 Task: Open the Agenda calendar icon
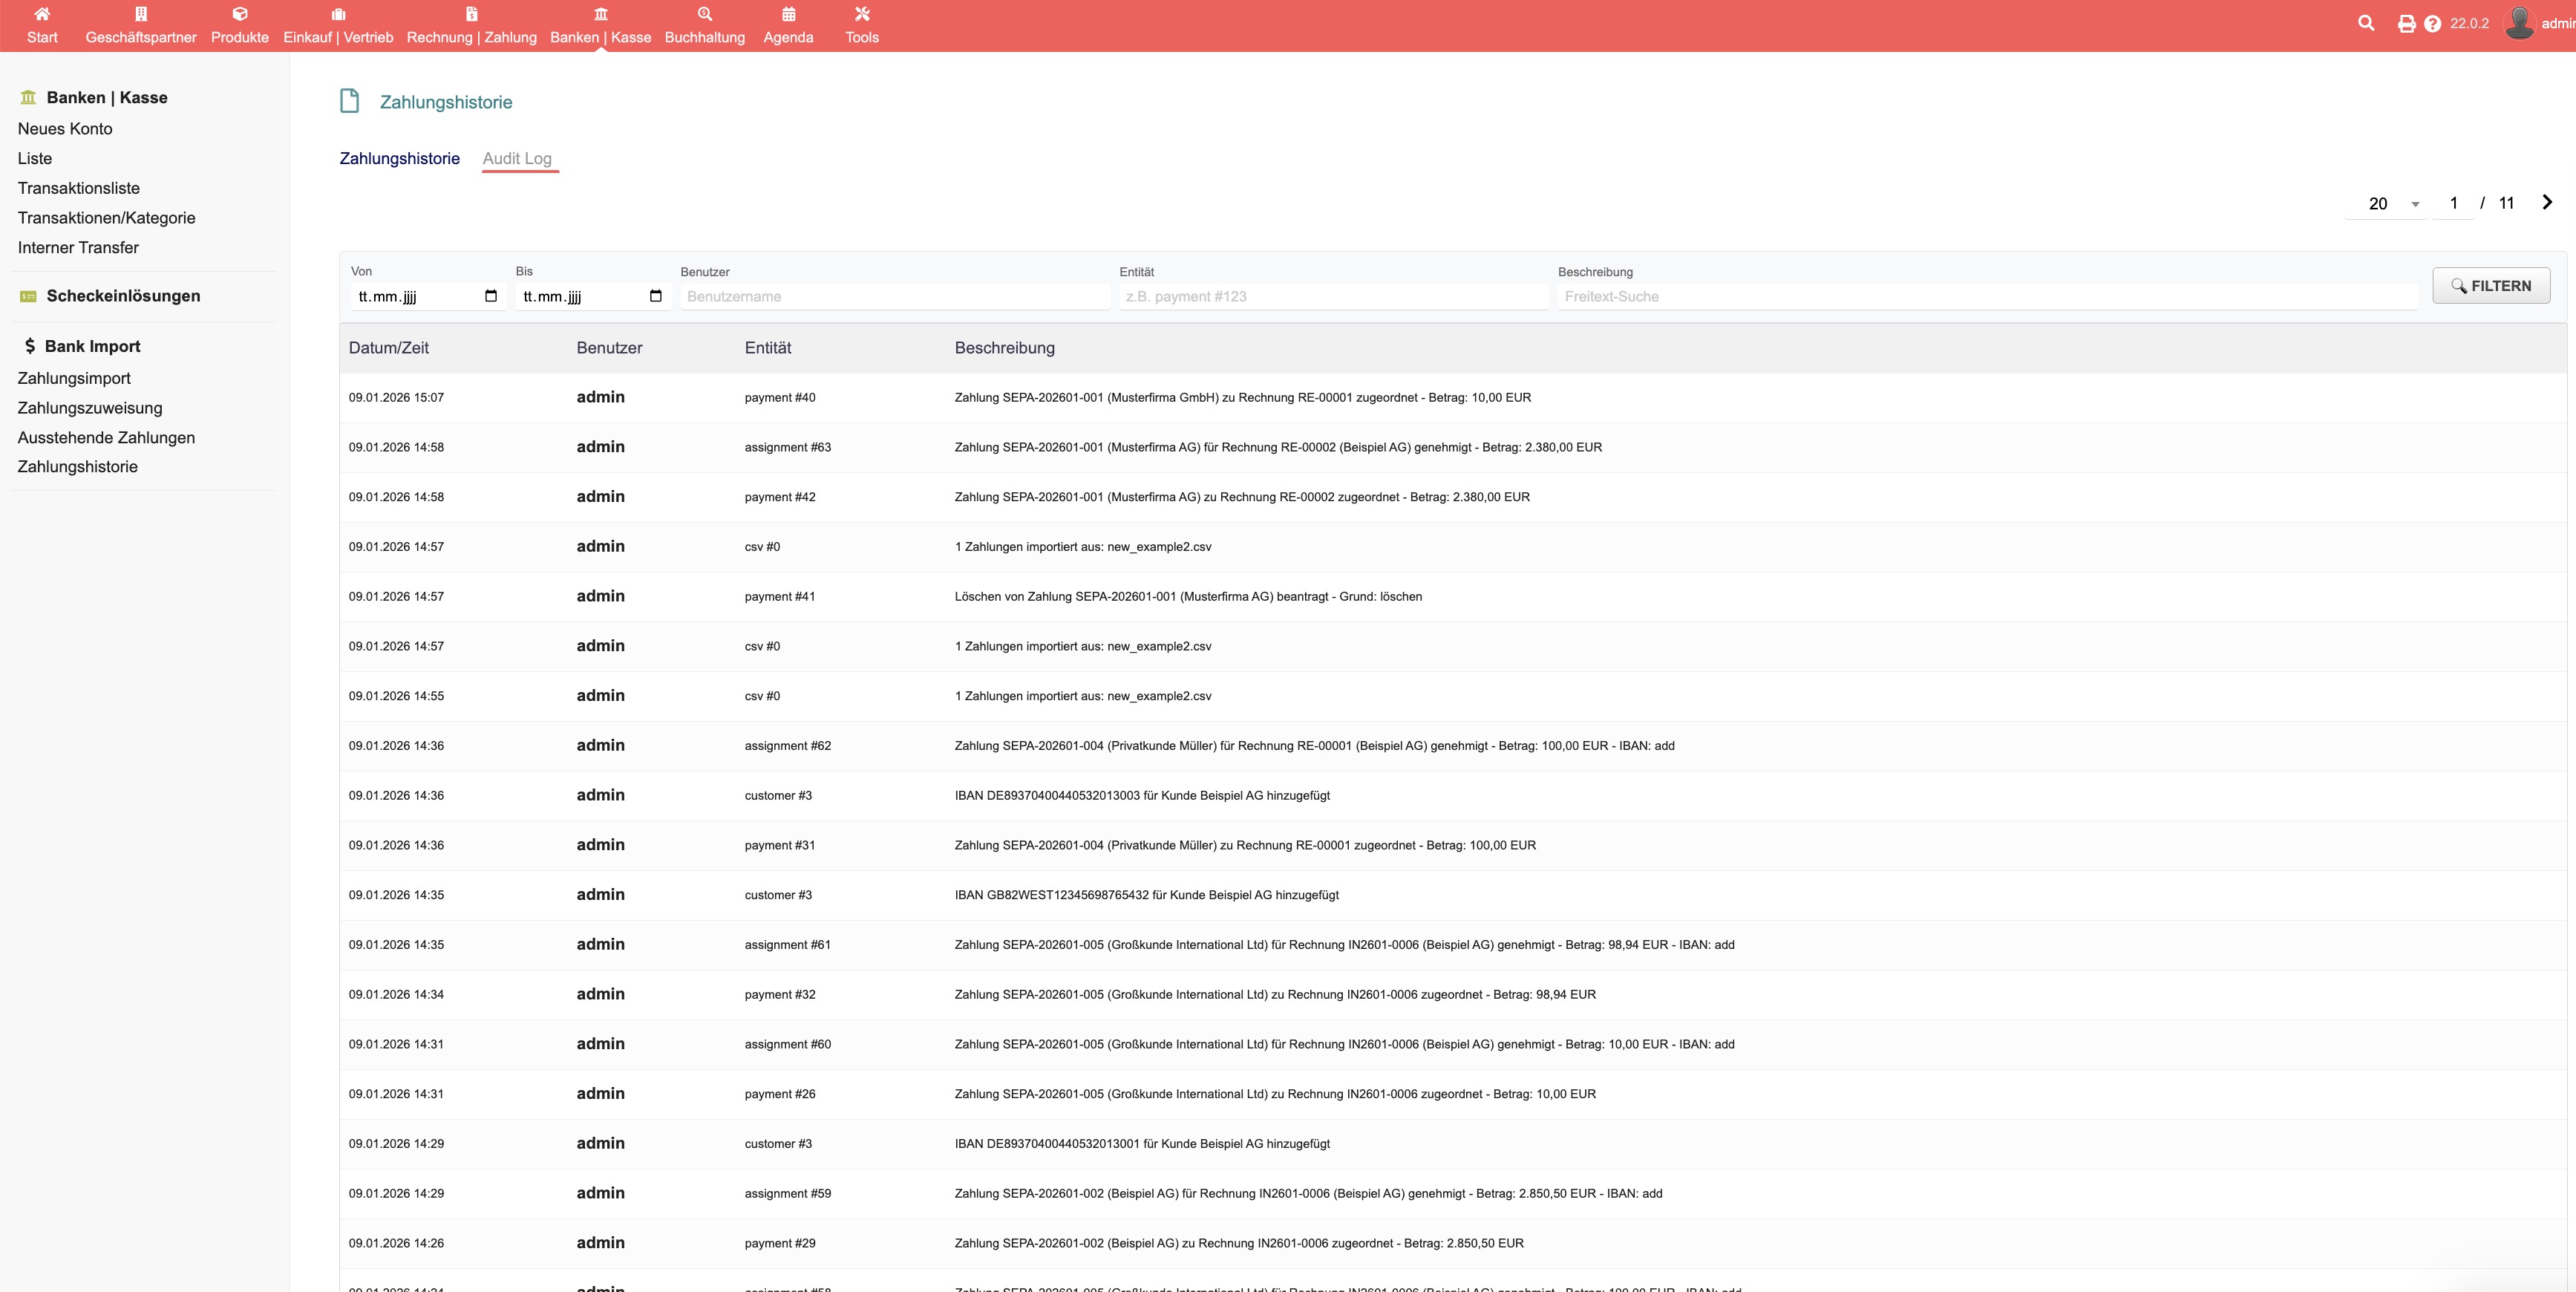788,14
